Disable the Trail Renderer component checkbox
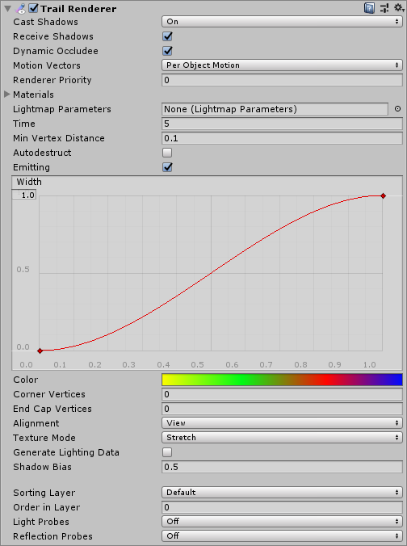The width and height of the screenshot is (407, 546). pyautogui.click(x=33, y=8)
